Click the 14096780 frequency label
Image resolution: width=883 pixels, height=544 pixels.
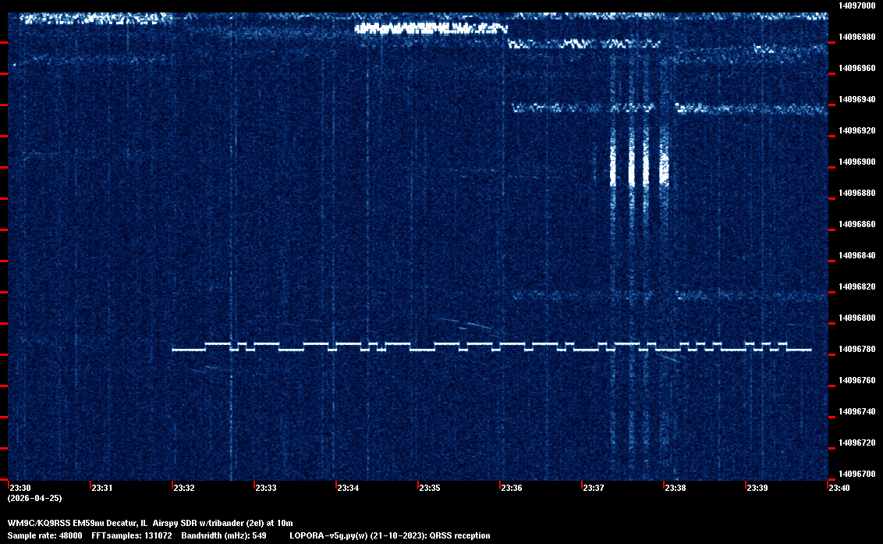pos(856,349)
